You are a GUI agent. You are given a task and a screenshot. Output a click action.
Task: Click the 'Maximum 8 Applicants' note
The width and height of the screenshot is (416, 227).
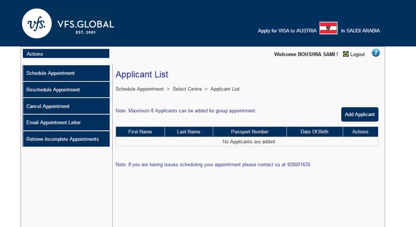pyautogui.click(x=185, y=111)
